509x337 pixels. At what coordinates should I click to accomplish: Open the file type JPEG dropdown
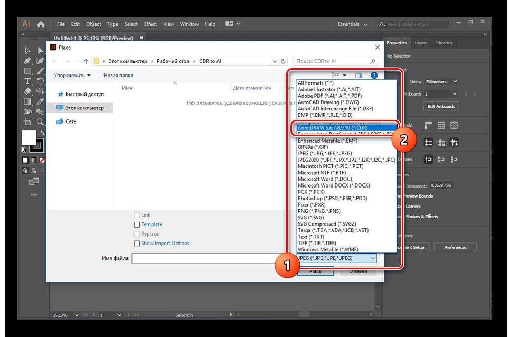tap(336, 258)
